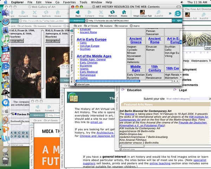The image size is (211, 169).
Task: Open Sherlock from the Dock
Action: (6, 93)
